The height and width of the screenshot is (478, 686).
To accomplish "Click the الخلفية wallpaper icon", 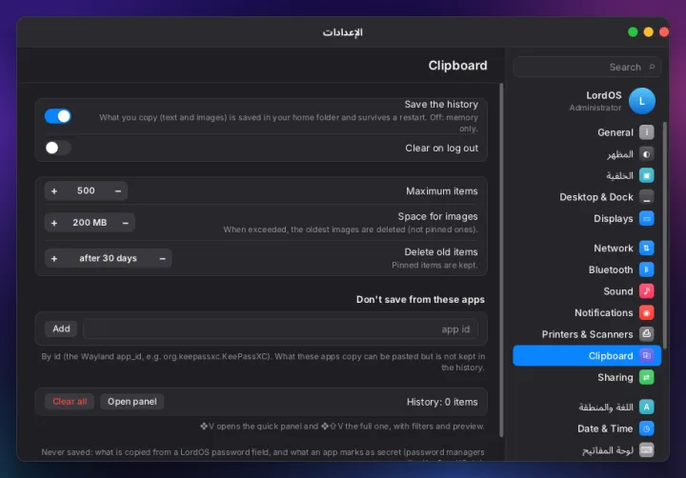I will (646, 175).
